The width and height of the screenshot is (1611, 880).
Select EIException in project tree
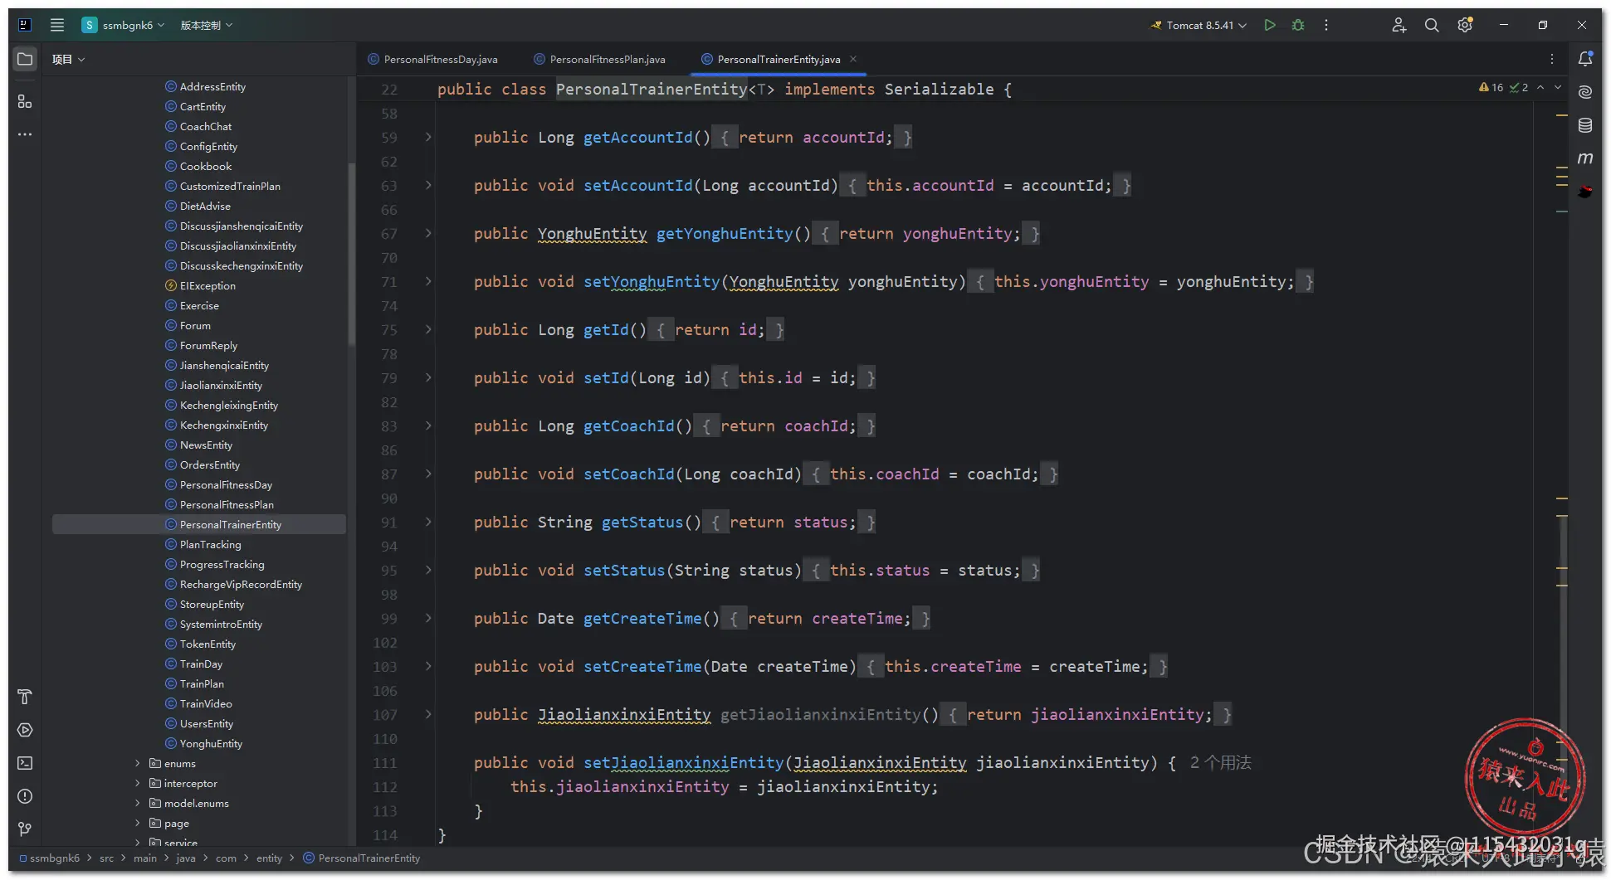207,285
